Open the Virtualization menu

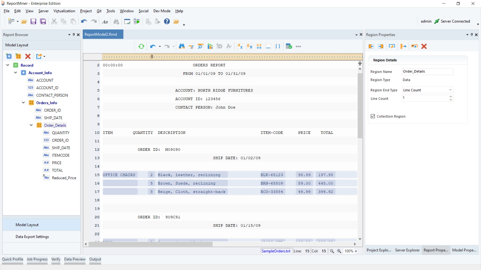pyautogui.click(x=64, y=11)
